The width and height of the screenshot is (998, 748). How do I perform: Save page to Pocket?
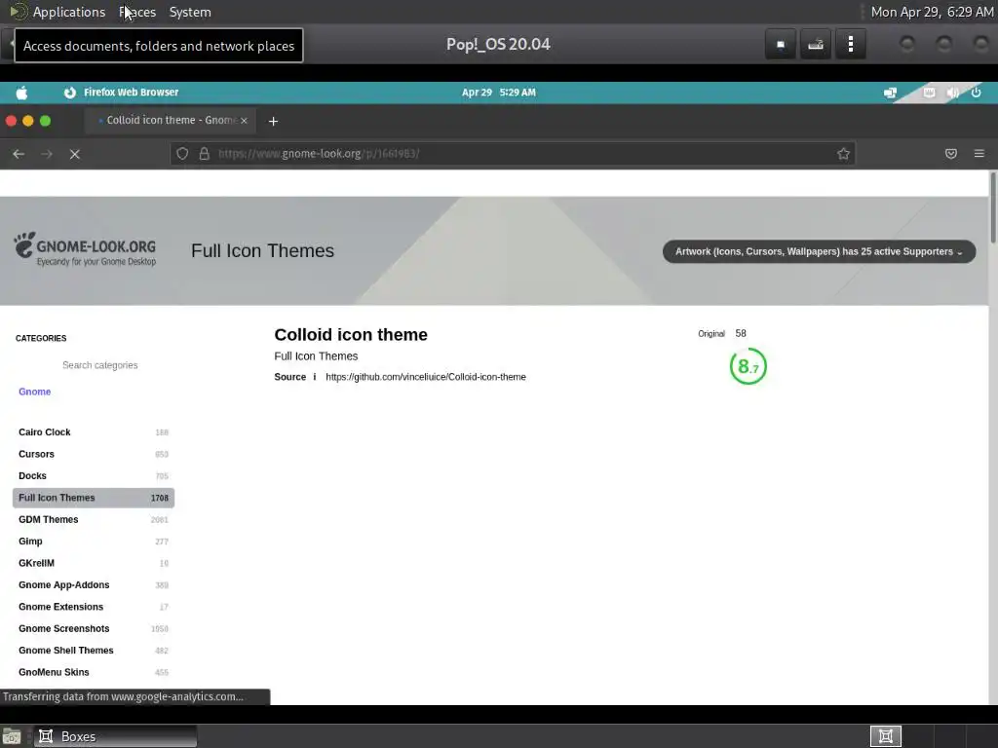[x=951, y=154]
